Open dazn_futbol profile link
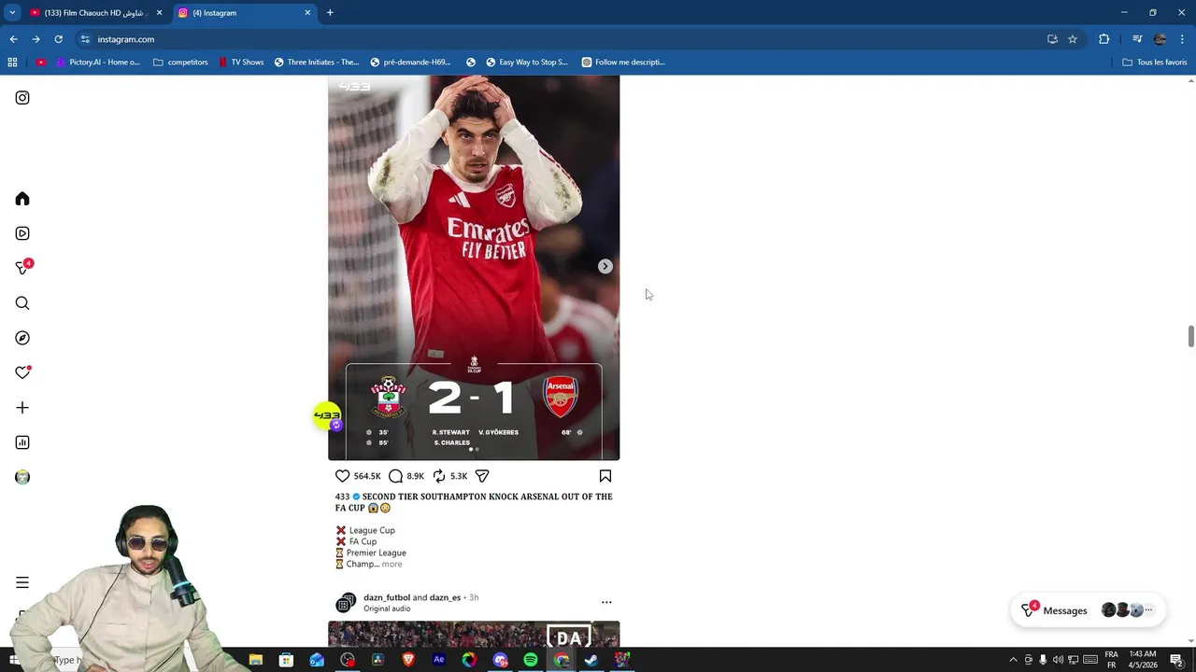Image resolution: width=1196 pixels, height=672 pixels. click(387, 597)
